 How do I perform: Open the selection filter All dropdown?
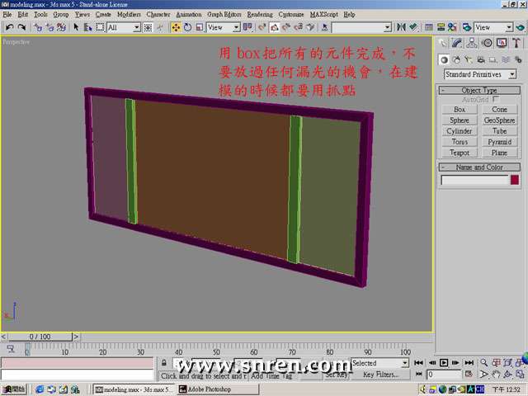pos(124,27)
